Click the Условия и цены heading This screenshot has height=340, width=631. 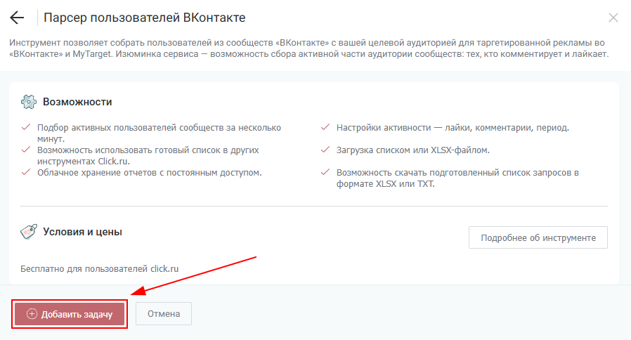click(x=82, y=231)
